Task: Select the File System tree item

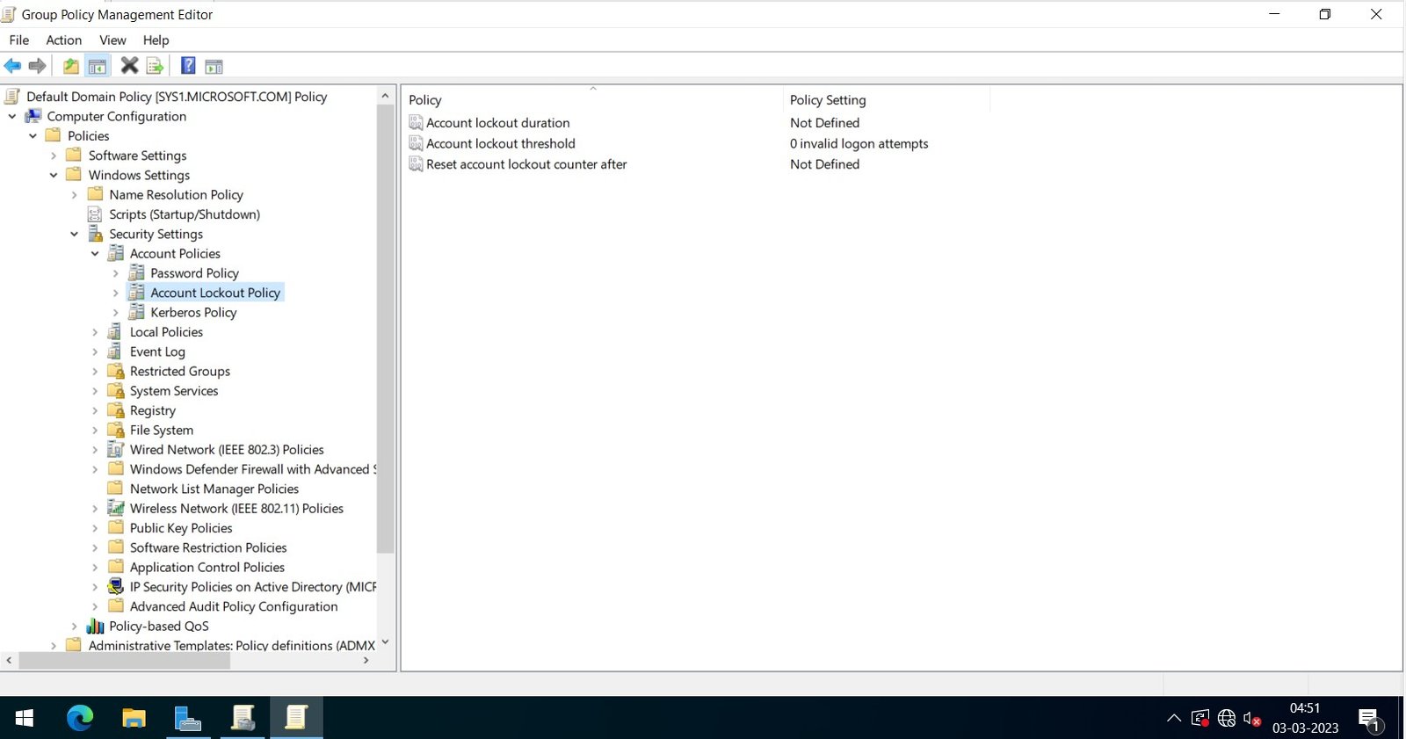Action: pos(162,430)
